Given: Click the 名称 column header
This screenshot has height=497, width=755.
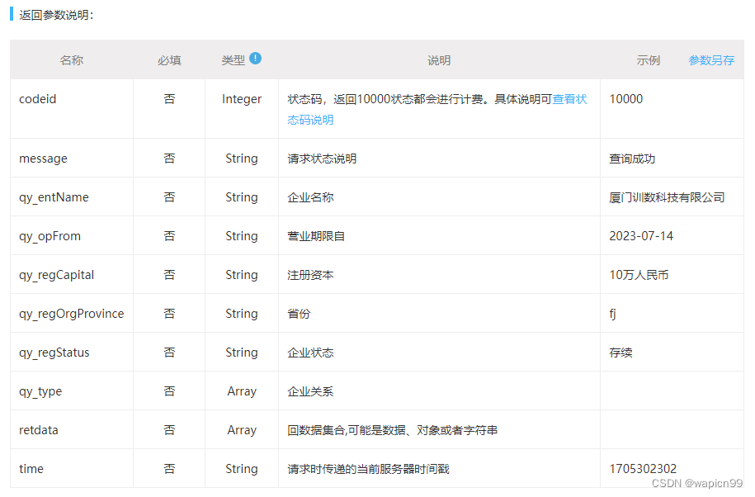Looking at the screenshot, I should tap(71, 60).
